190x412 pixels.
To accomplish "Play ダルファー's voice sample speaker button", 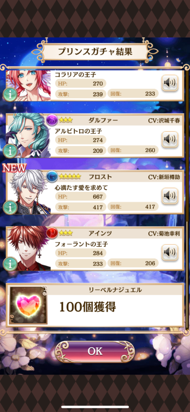I will 169,140.
